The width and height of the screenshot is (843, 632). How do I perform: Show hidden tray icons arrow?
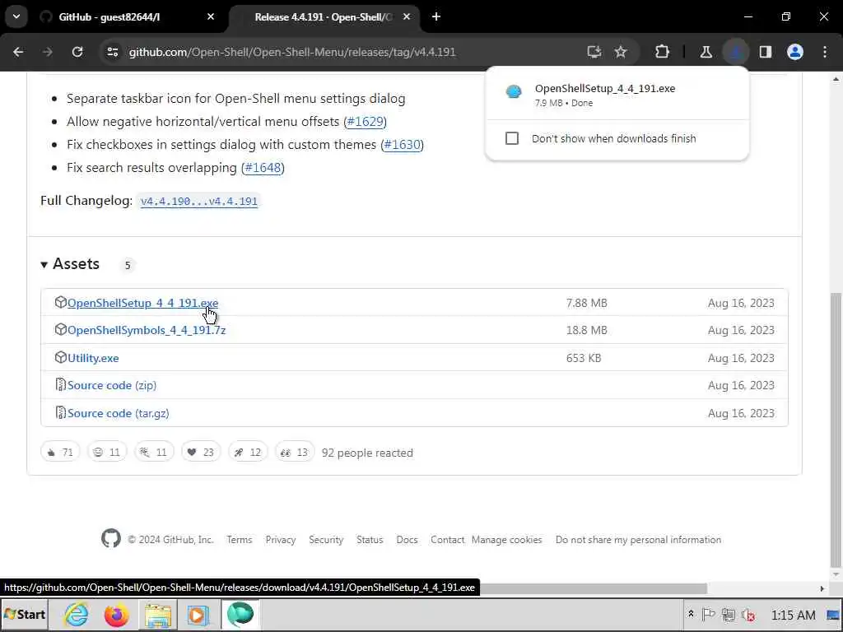(691, 614)
